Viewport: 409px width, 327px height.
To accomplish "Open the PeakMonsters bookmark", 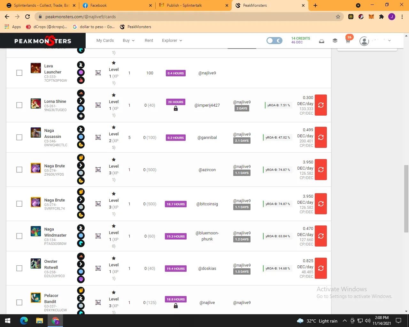I will pyautogui.click(x=135, y=27).
